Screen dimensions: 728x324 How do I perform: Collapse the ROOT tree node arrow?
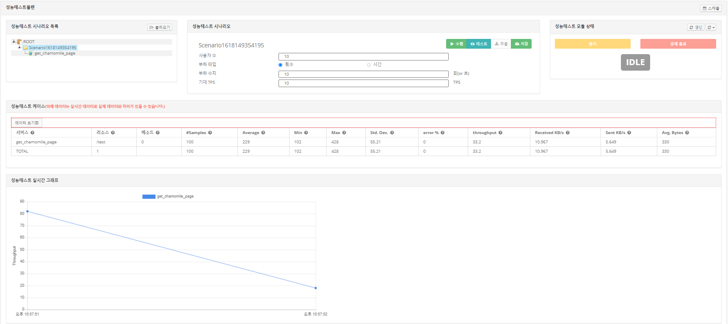pyautogui.click(x=14, y=41)
